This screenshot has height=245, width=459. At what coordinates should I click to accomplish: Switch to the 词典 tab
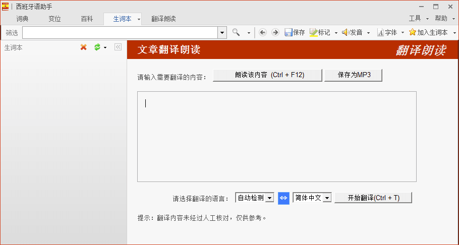point(22,19)
